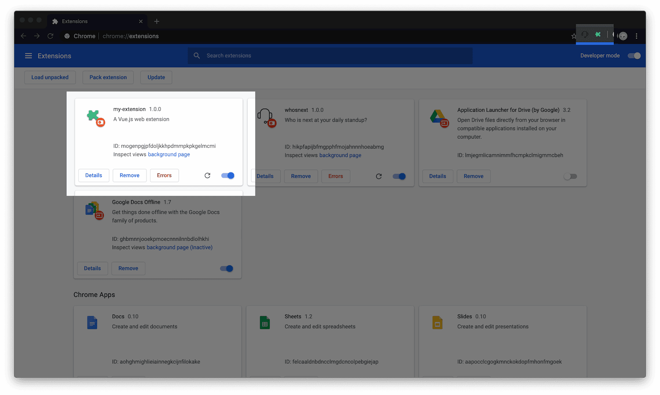Click the whosnext ID text

334,147
